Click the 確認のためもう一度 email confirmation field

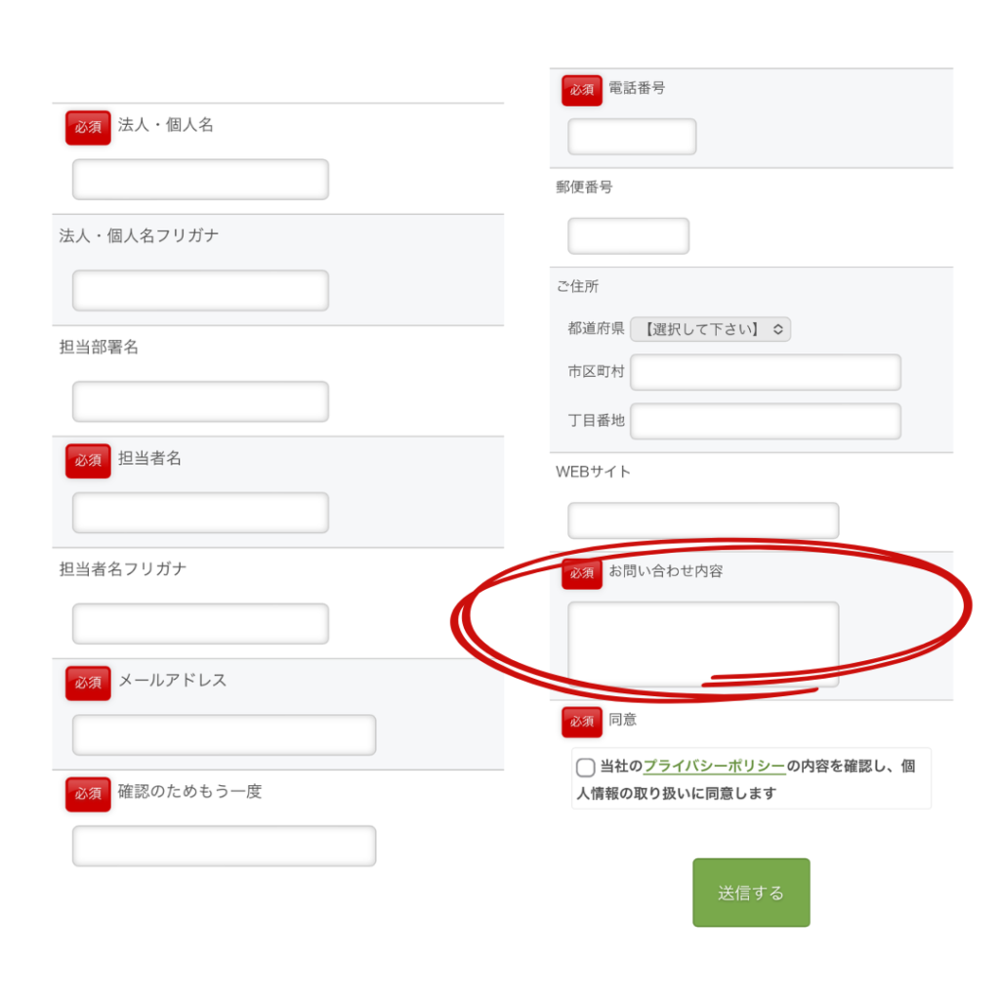(224, 846)
